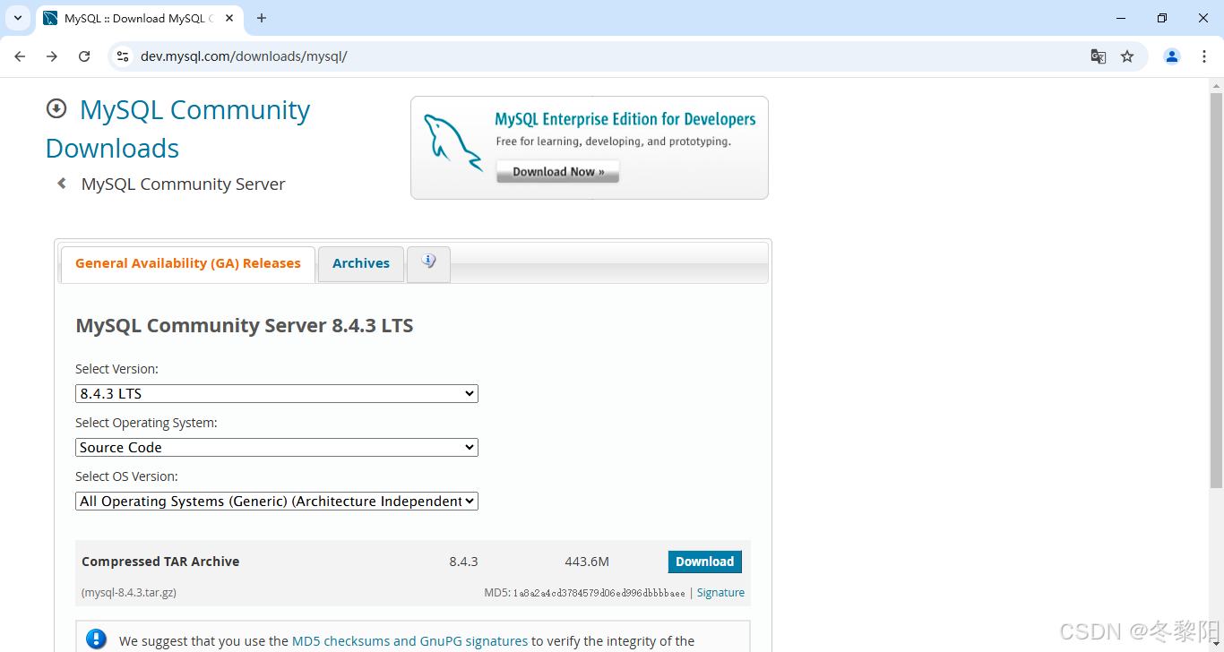Open site information icon in the address bar
The image size is (1224, 652).
(x=124, y=56)
